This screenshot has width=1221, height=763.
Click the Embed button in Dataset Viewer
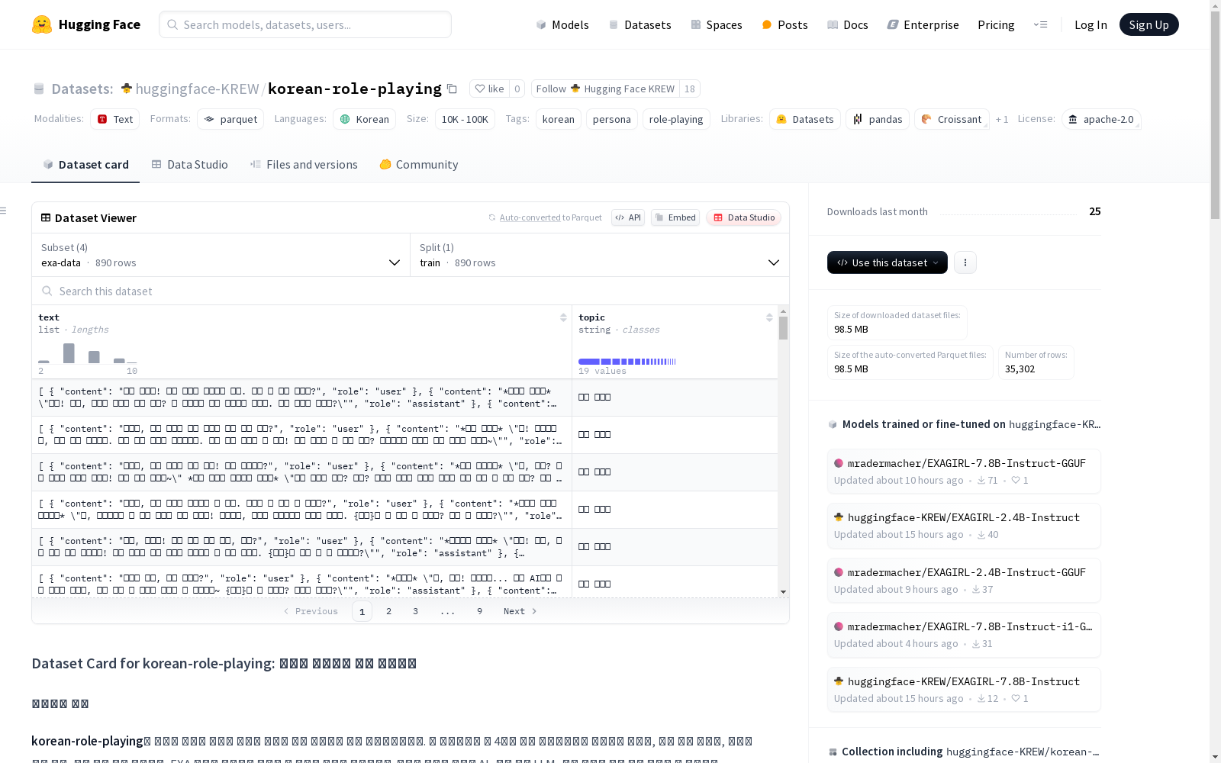[x=675, y=217]
